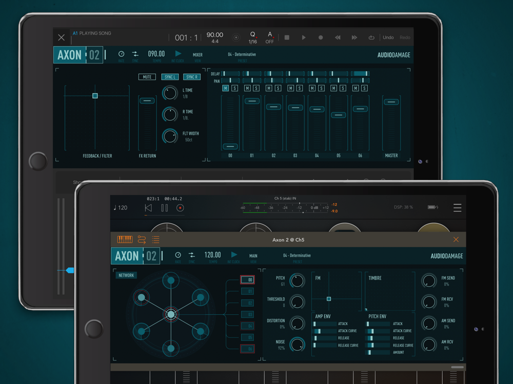Start playback with the host transport Play triangle

point(304,37)
